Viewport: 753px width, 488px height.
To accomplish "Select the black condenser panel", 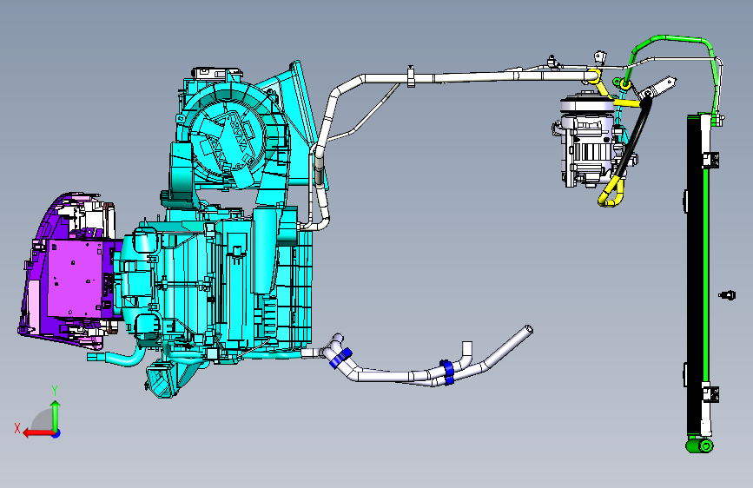I will tap(694, 276).
